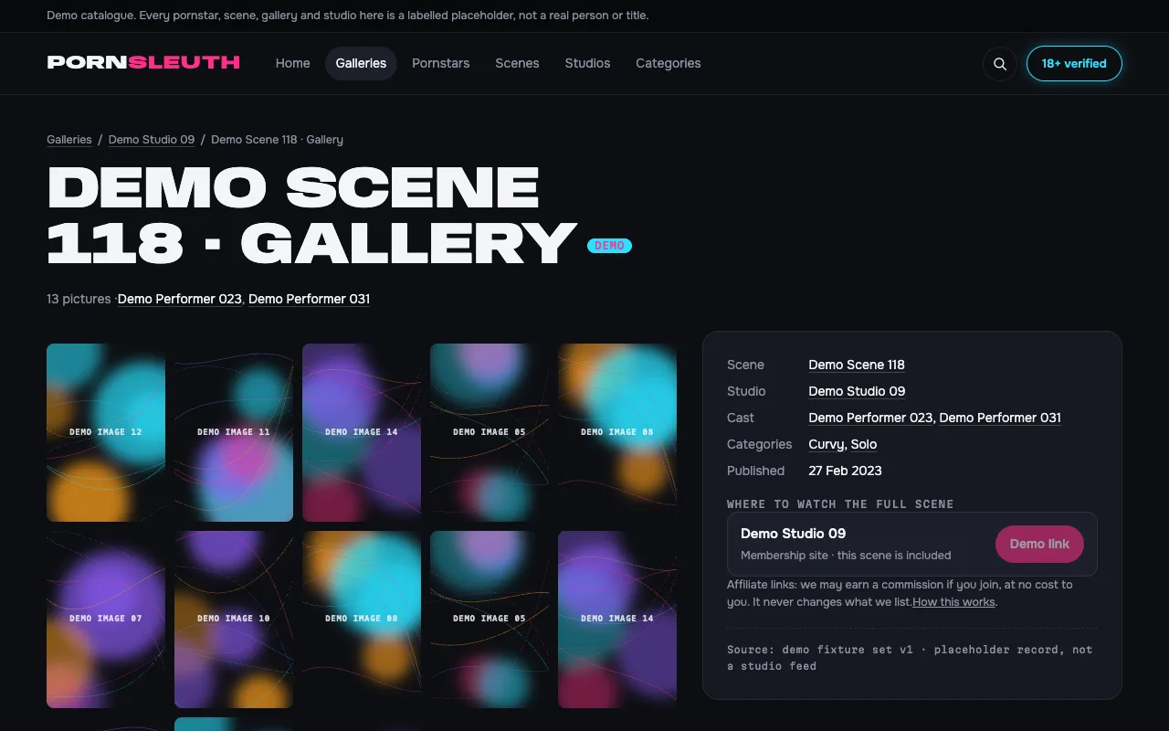Click Demo Performer 023 under the page title
The height and width of the screenshot is (731, 1169).
click(x=180, y=299)
